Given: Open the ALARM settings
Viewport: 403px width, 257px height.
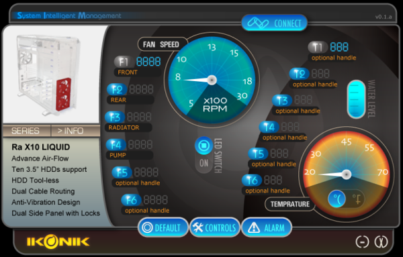Looking at the screenshot, I should 267,227.
